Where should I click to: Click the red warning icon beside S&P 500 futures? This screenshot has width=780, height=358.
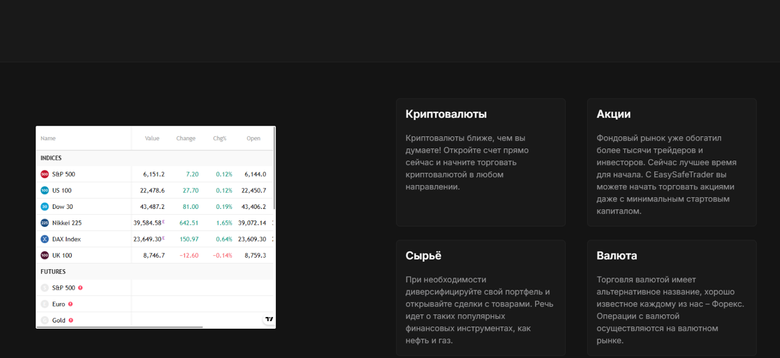point(80,288)
